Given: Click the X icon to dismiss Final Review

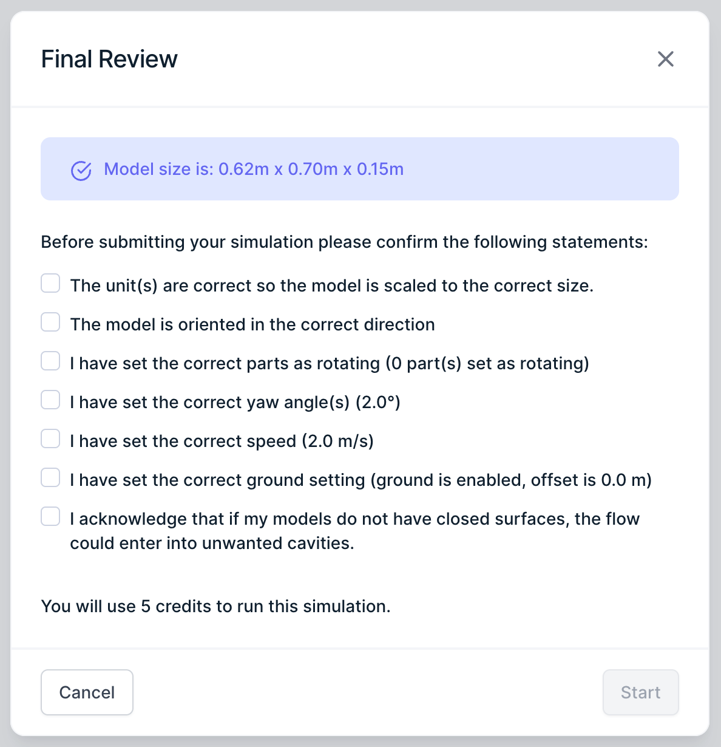Looking at the screenshot, I should pyautogui.click(x=665, y=59).
